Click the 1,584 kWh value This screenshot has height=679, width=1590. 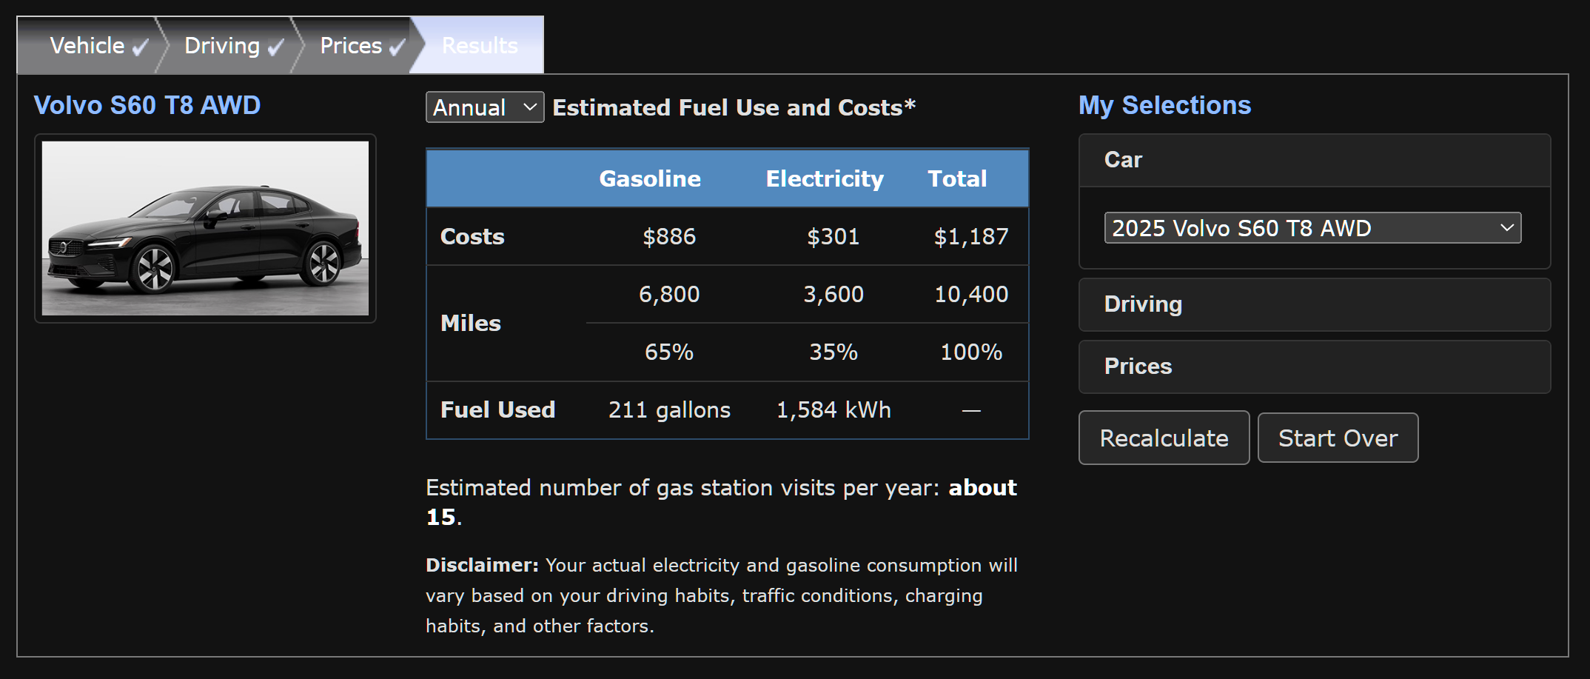point(833,409)
